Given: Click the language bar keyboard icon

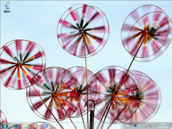Looking at the screenshot, I should click(131, 126).
